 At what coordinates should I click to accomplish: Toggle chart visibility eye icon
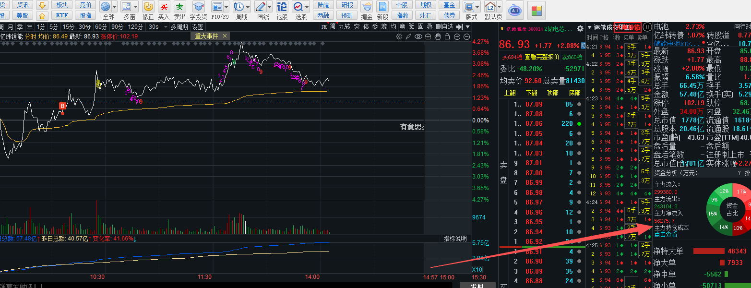tap(418, 36)
